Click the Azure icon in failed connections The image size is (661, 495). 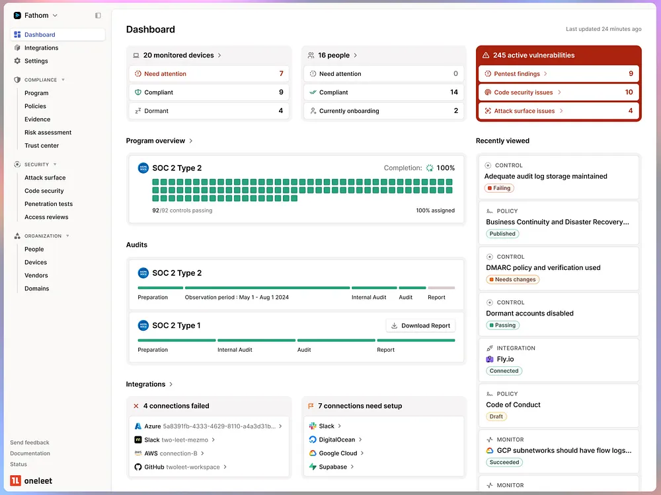(138, 426)
